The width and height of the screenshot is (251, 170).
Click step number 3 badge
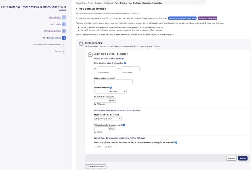[x=64, y=31]
